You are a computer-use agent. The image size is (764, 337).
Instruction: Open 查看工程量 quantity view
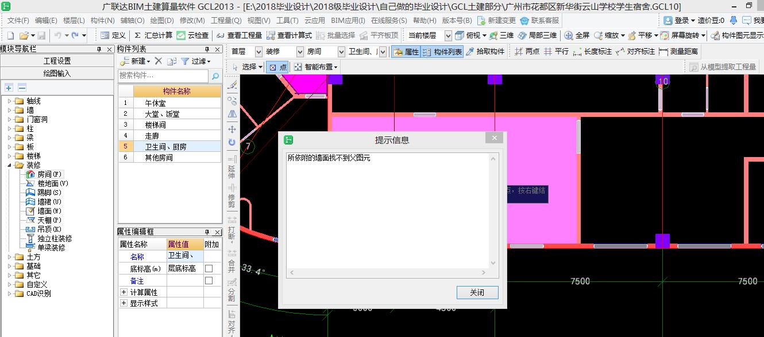point(238,36)
